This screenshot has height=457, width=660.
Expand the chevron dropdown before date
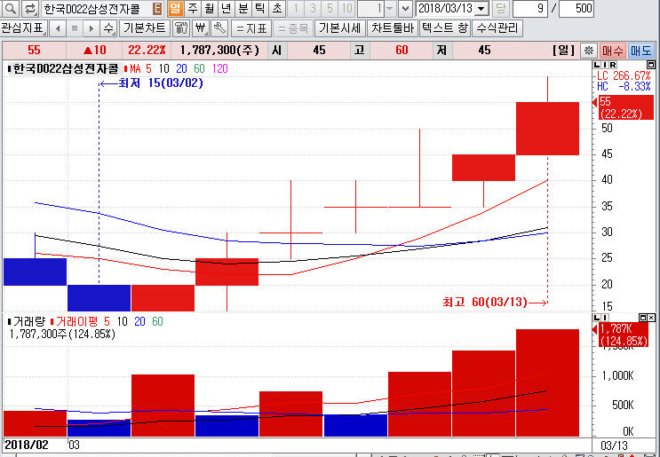pyautogui.click(x=406, y=9)
